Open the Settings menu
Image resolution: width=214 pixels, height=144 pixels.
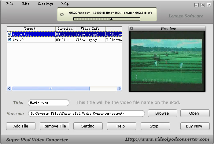click(45, 4)
